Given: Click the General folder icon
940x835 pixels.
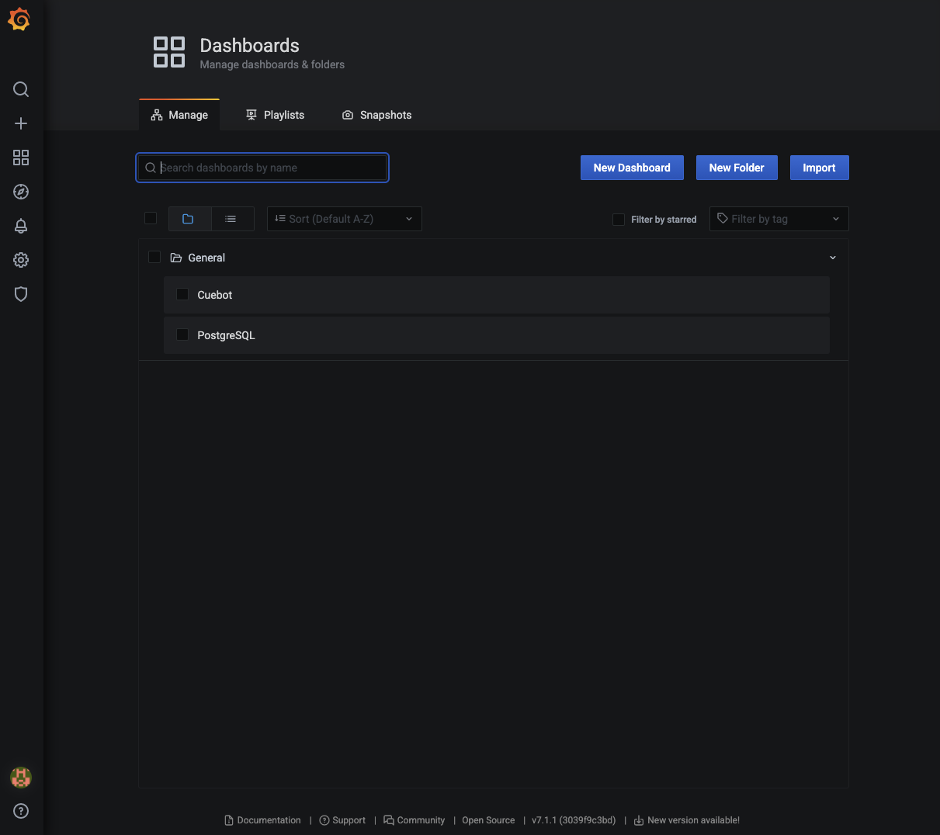Looking at the screenshot, I should tap(176, 258).
